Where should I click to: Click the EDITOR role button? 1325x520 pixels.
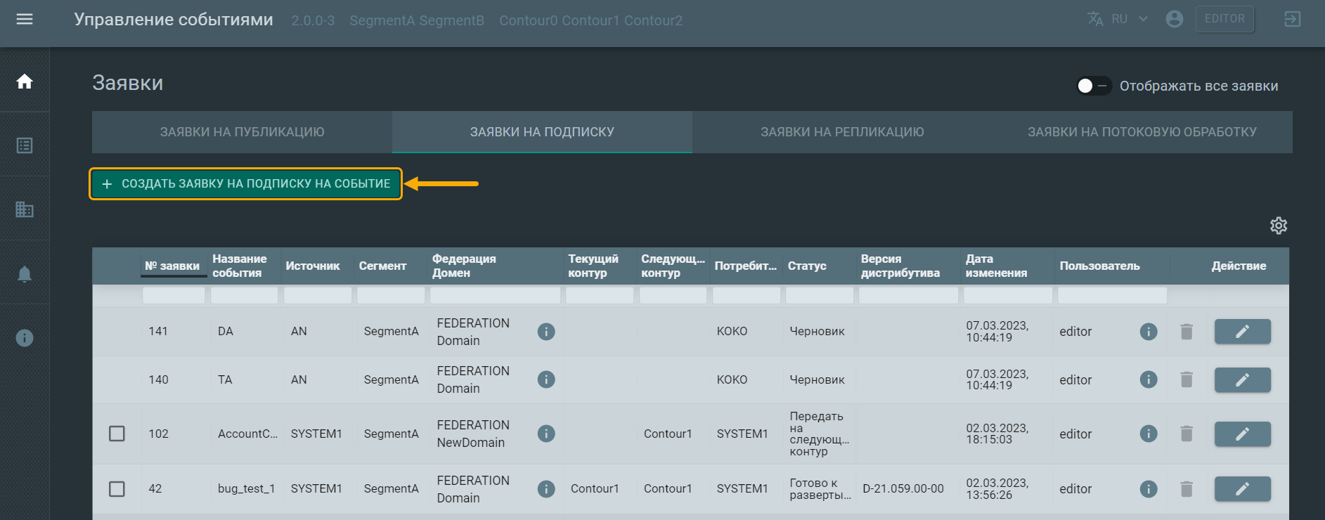click(x=1224, y=20)
